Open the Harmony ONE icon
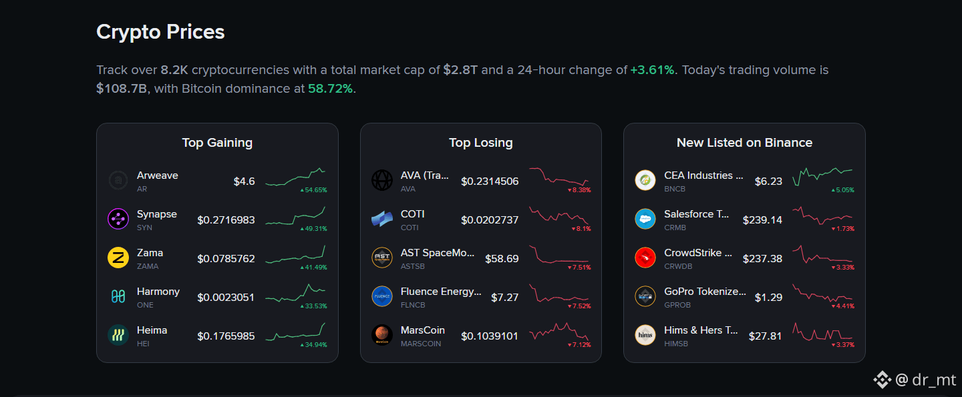962x397 pixels. [x=118, y=296]
